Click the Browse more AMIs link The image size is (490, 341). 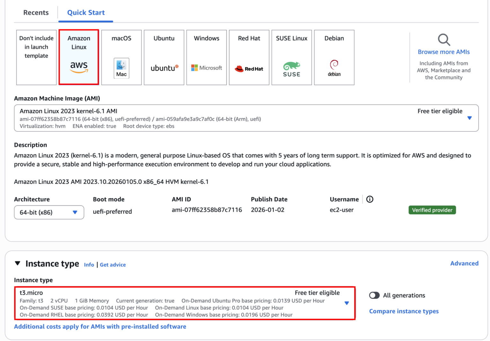tap(444, 52)
